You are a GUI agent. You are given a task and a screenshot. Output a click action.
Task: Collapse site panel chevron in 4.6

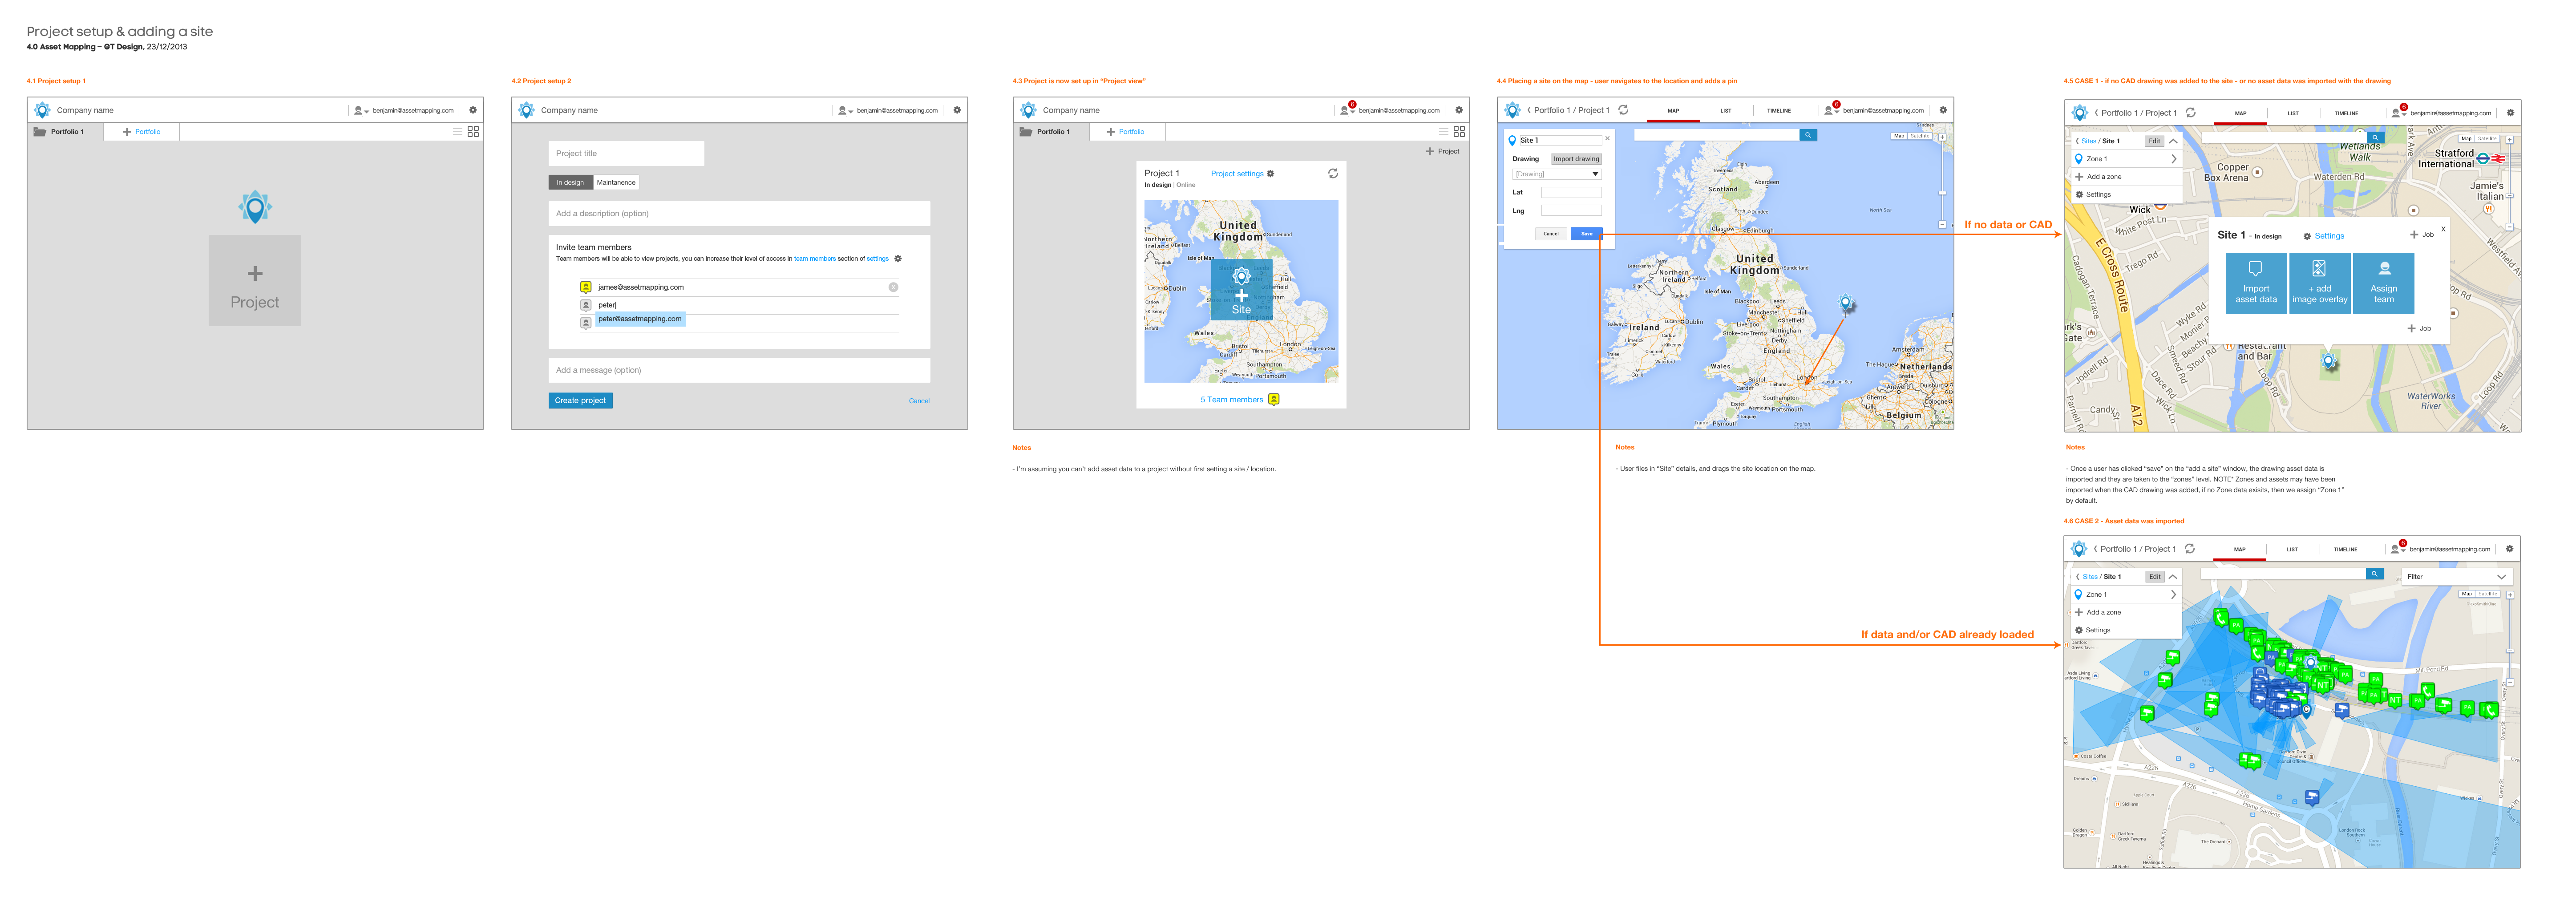pos(2173,577)
